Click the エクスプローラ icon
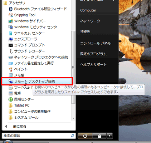 tap(11, 39)
